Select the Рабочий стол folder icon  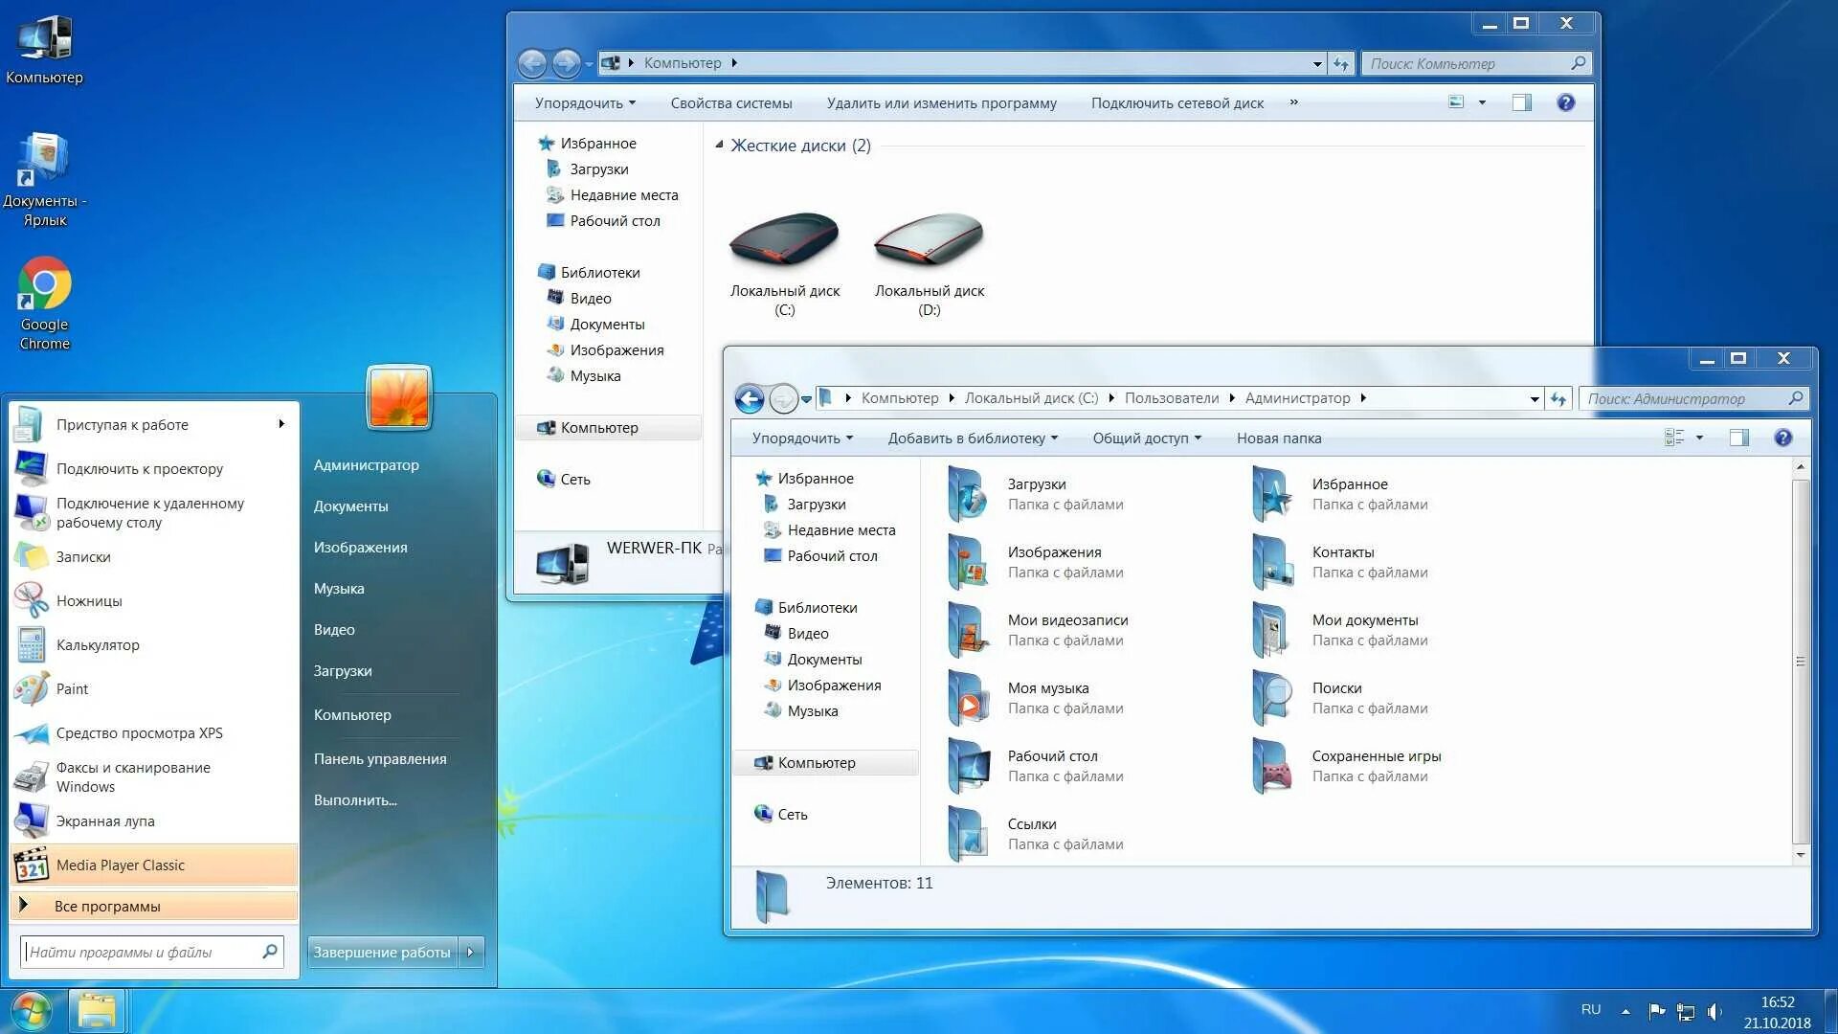point(968,764)
